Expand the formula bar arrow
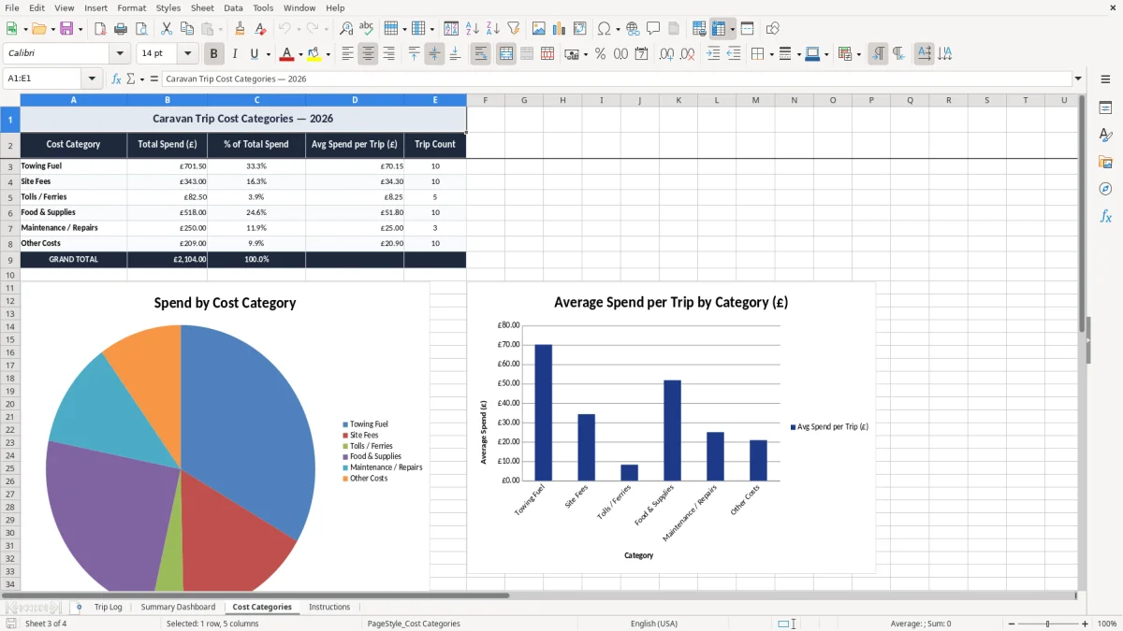Image resolution: width=1123 pixels, height=631 pixels. [1078, 79]
